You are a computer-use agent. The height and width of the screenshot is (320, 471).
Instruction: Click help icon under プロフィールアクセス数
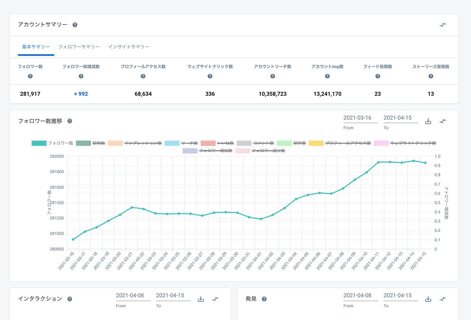(x=143, y=76)
